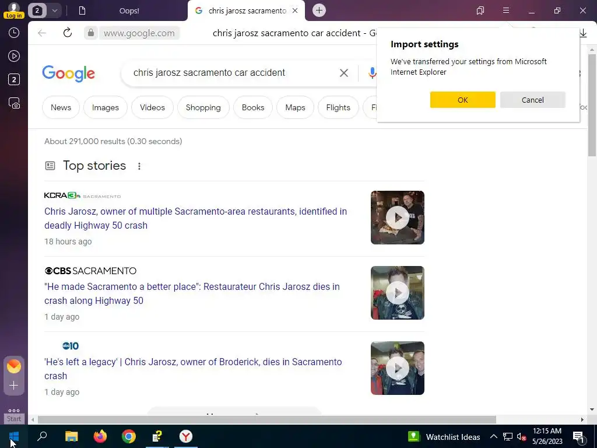Select the Maps filter
Screen dimensions: 597x448
pos(296,107)
